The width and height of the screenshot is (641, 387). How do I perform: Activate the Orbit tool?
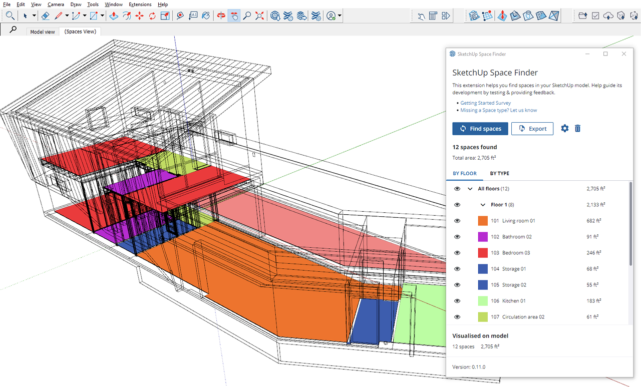221,16
